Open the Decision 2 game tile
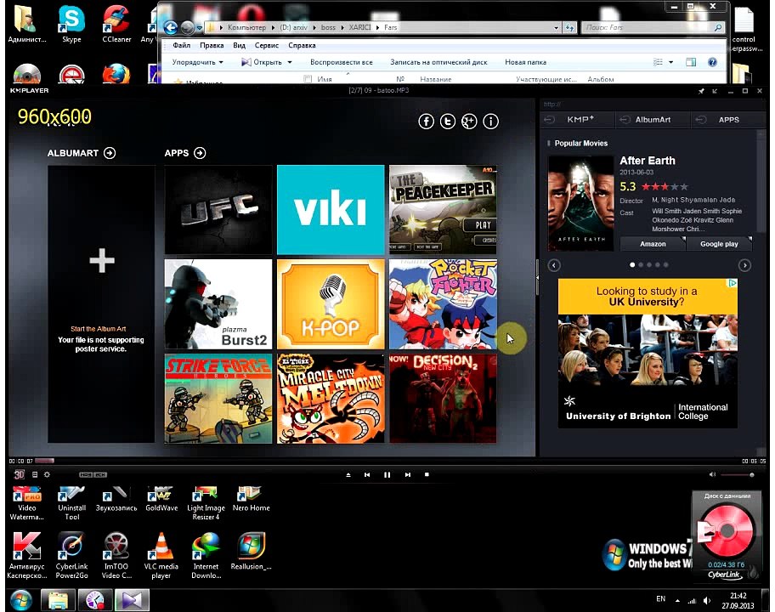The image size is (775, 612). [x=443, y=399]
